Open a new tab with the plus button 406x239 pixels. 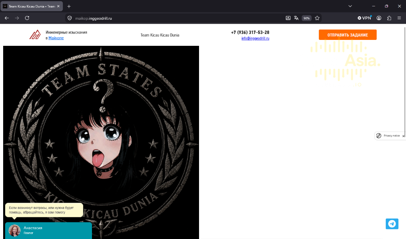(69, 6)
